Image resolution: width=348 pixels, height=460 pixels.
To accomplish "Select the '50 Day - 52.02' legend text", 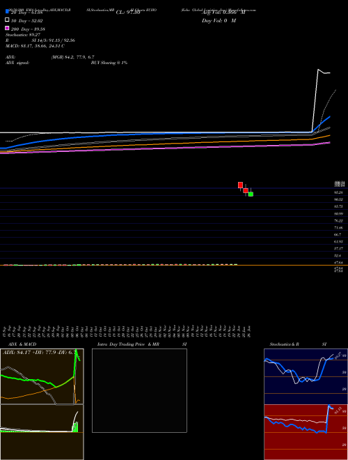I will (26, 21).
